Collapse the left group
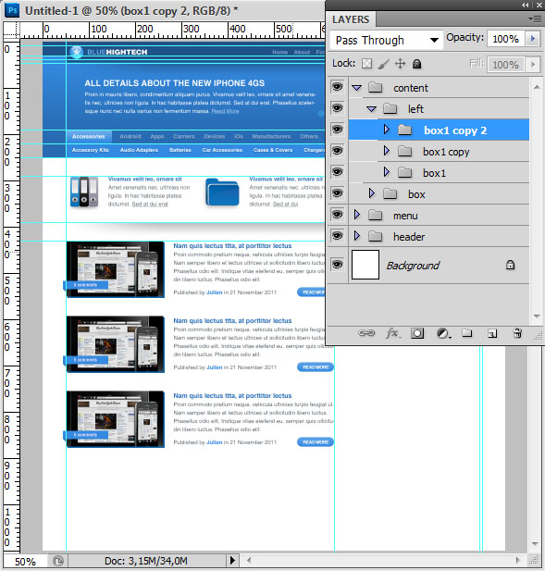The height and width of the screenshot is (571, 545). point(371,109)
